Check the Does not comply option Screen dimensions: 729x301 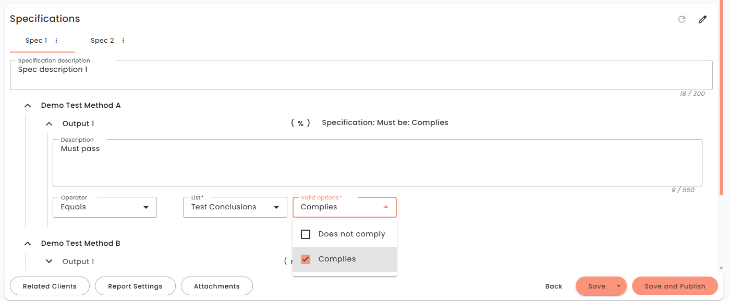(x=306, y=234)
